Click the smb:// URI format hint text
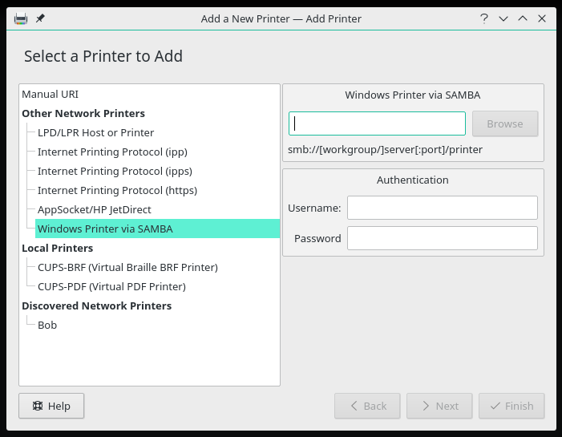This screenshot has height=437, width=562. point(385,149)
